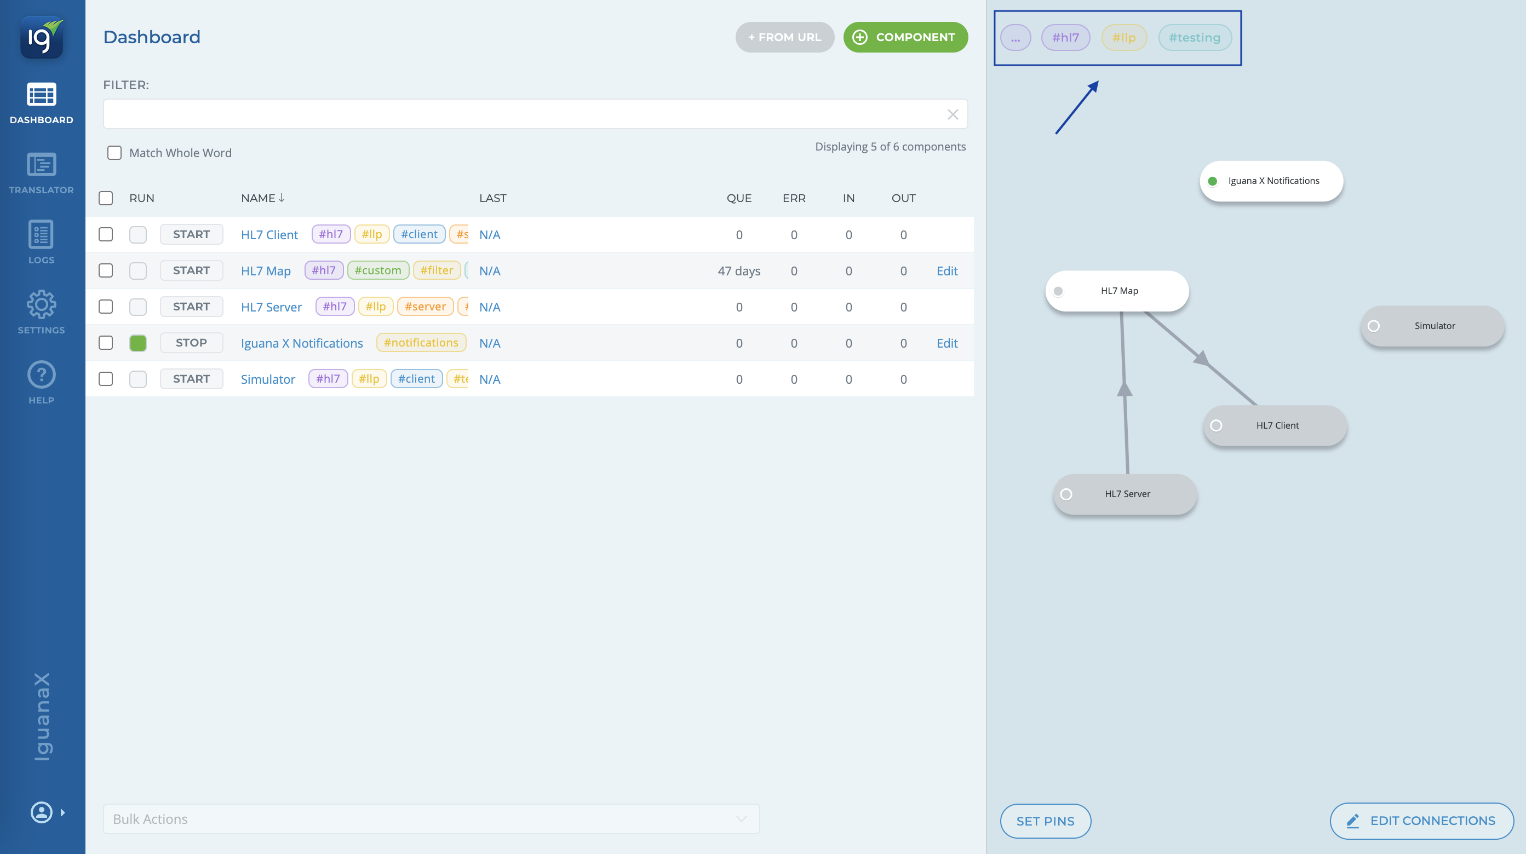Viewport: 1526px width, 854px height.
Task: Filter map by the #llp tag pill
Action: tap(1124, 37)
